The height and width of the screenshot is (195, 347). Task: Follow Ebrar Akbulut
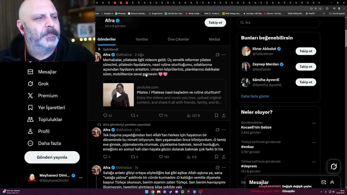306,51
